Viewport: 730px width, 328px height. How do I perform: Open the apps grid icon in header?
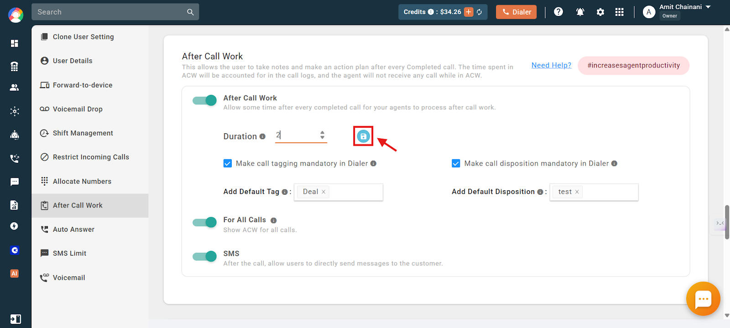(619, 12)
